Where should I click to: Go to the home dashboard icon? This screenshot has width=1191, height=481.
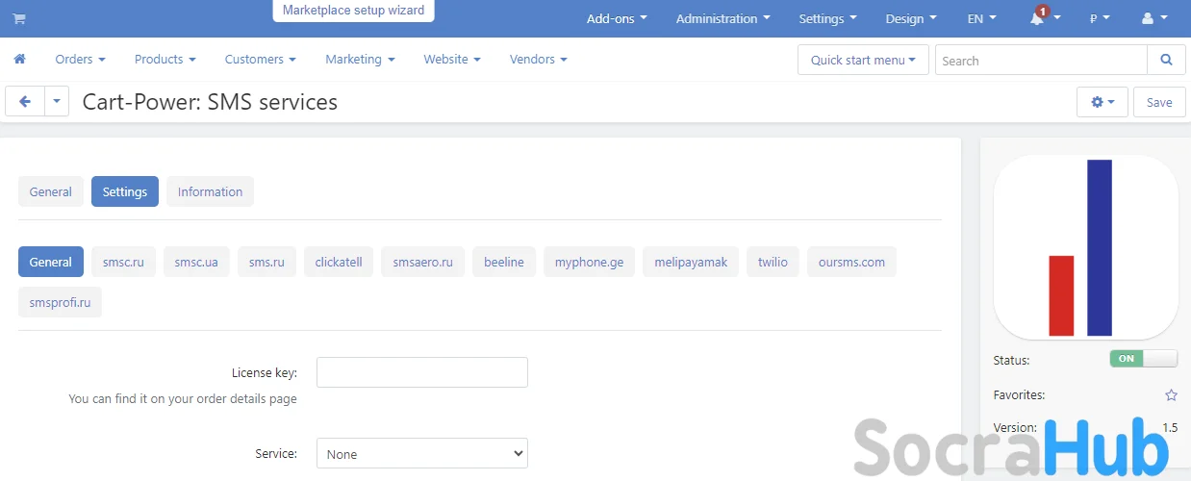coord(19,60)
